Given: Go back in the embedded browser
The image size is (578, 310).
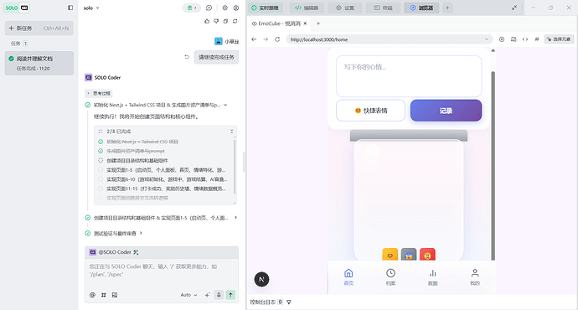Looking at the screenshot, I should pyautogui.click(x=254, y=39).
